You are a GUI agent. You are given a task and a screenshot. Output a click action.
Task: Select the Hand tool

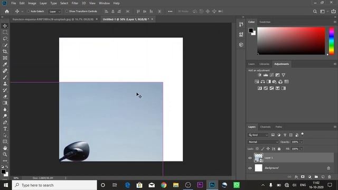tap(5, 148)
